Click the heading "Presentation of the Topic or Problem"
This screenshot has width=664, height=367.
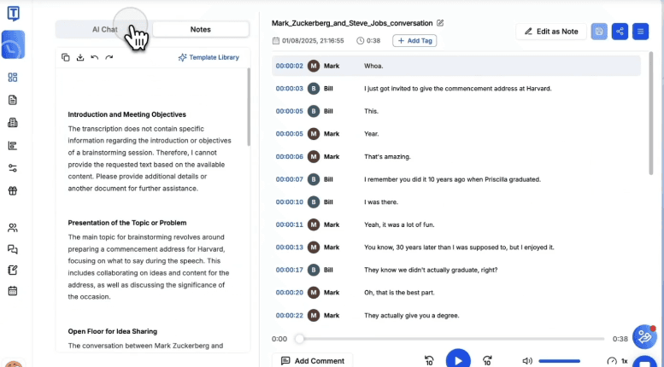coord(127,223)
